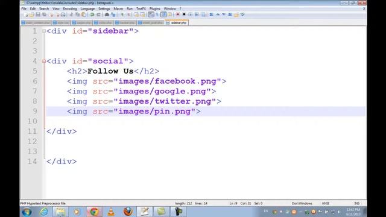Click the "images/twitter.png" string

(x=165, y=101)
